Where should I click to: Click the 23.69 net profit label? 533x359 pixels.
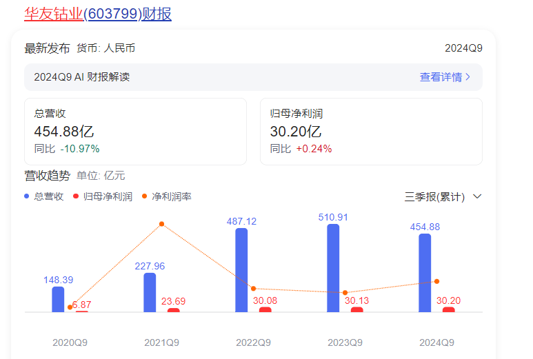coord(173,301)
